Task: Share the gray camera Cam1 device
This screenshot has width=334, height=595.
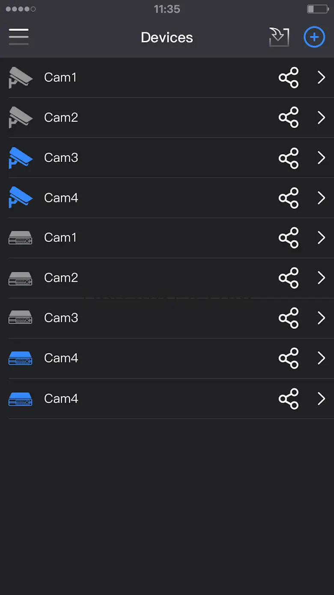Action: pyautogui.click(x=289, y=78)
